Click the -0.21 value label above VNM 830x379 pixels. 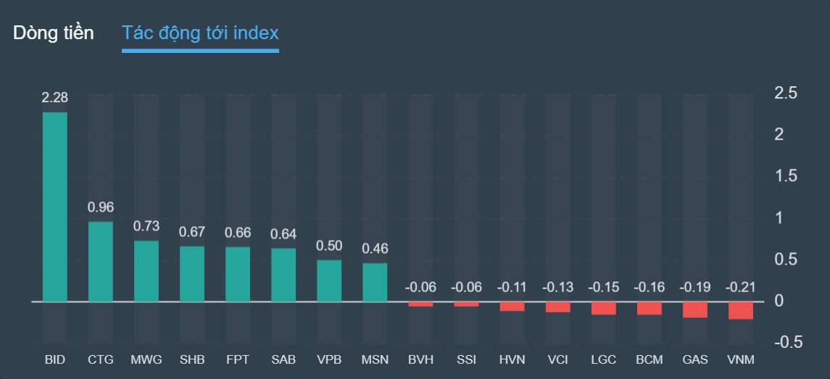(741, 287)
